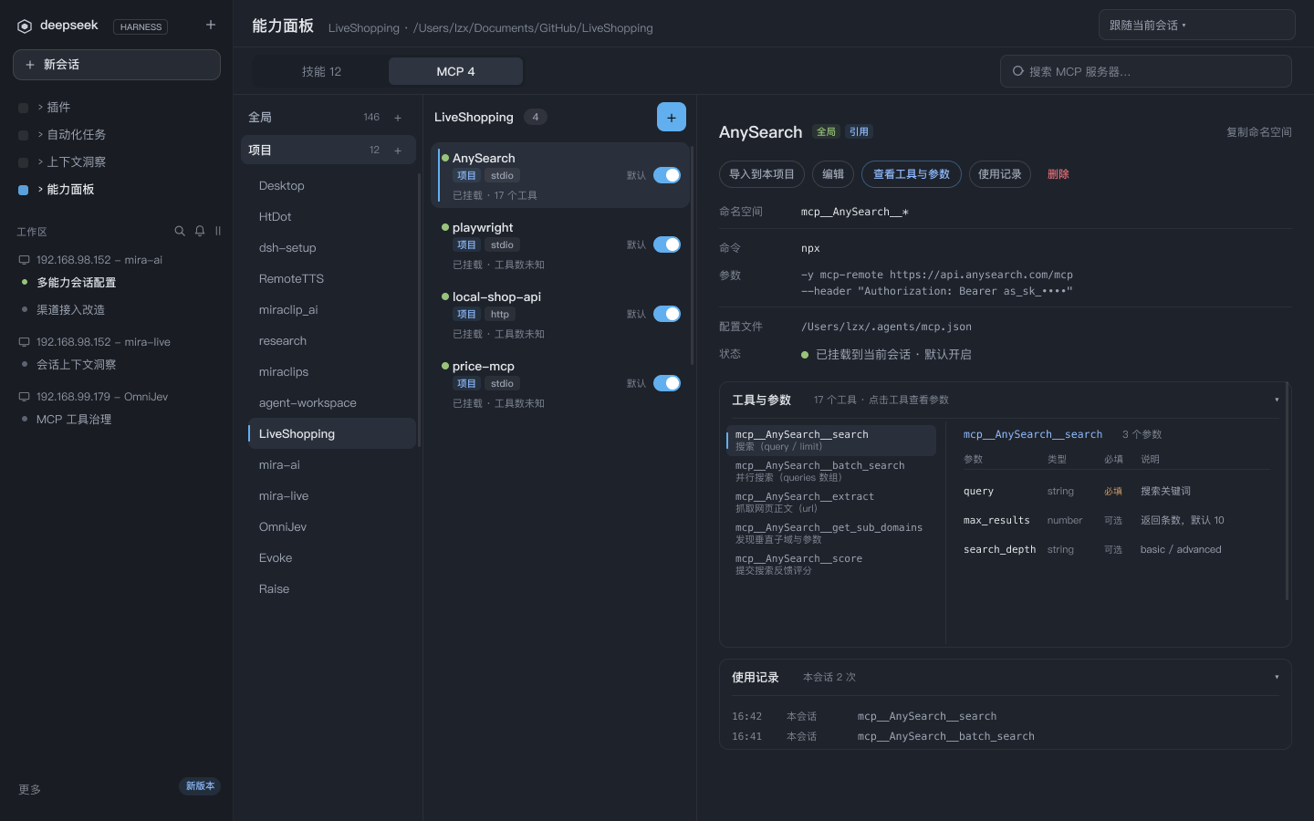Click the workspace notification bell icon

pos(200,231)
